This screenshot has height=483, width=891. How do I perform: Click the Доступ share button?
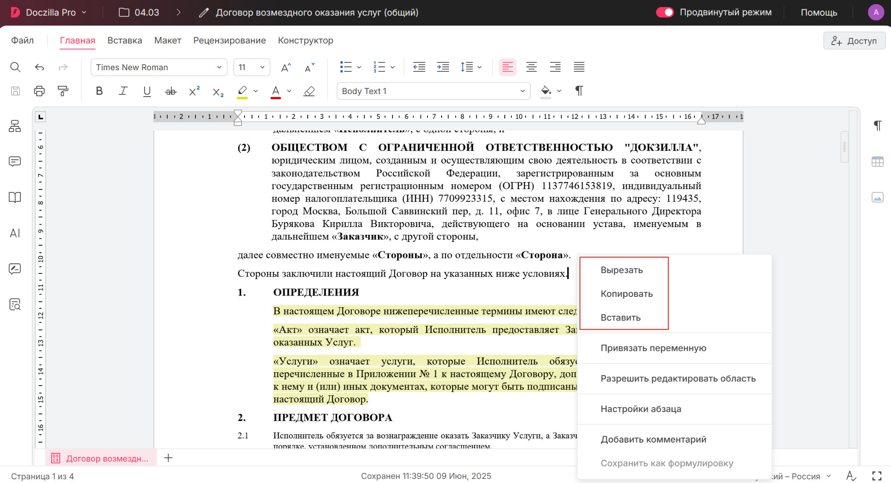pyautogui.click(x=854, y=41)
